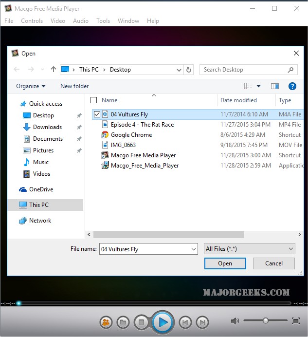Click the share/social icon in player bar
Image resolution: width=308 pixels, height=337 pixels.
click(x=106, y=322)
